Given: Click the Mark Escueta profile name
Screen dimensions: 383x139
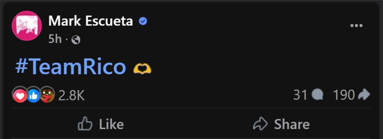Looking at the screenshot, I should point(91,21).
